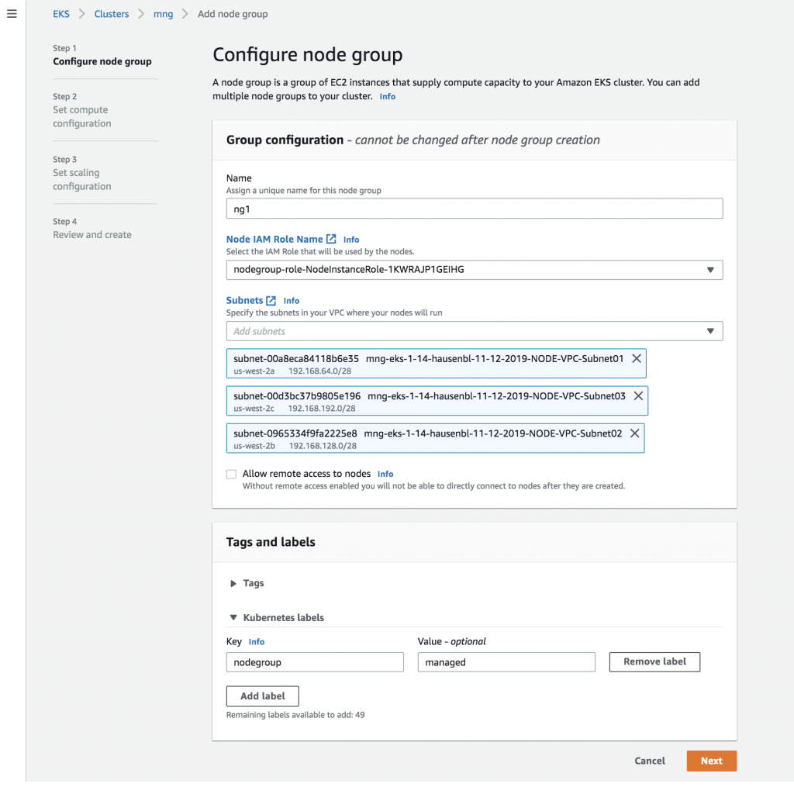Click the Add label button

click(x=262, y=696)
